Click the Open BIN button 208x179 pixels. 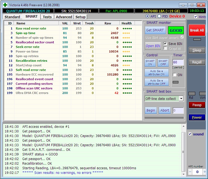153,46
